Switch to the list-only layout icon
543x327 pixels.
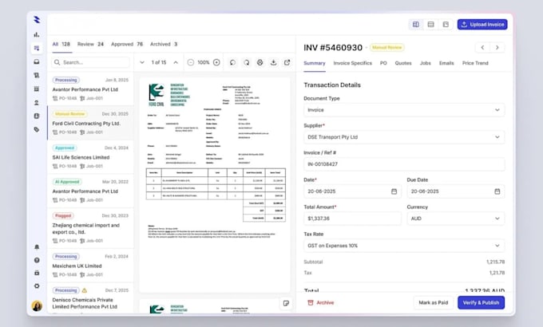click(430, 24)
